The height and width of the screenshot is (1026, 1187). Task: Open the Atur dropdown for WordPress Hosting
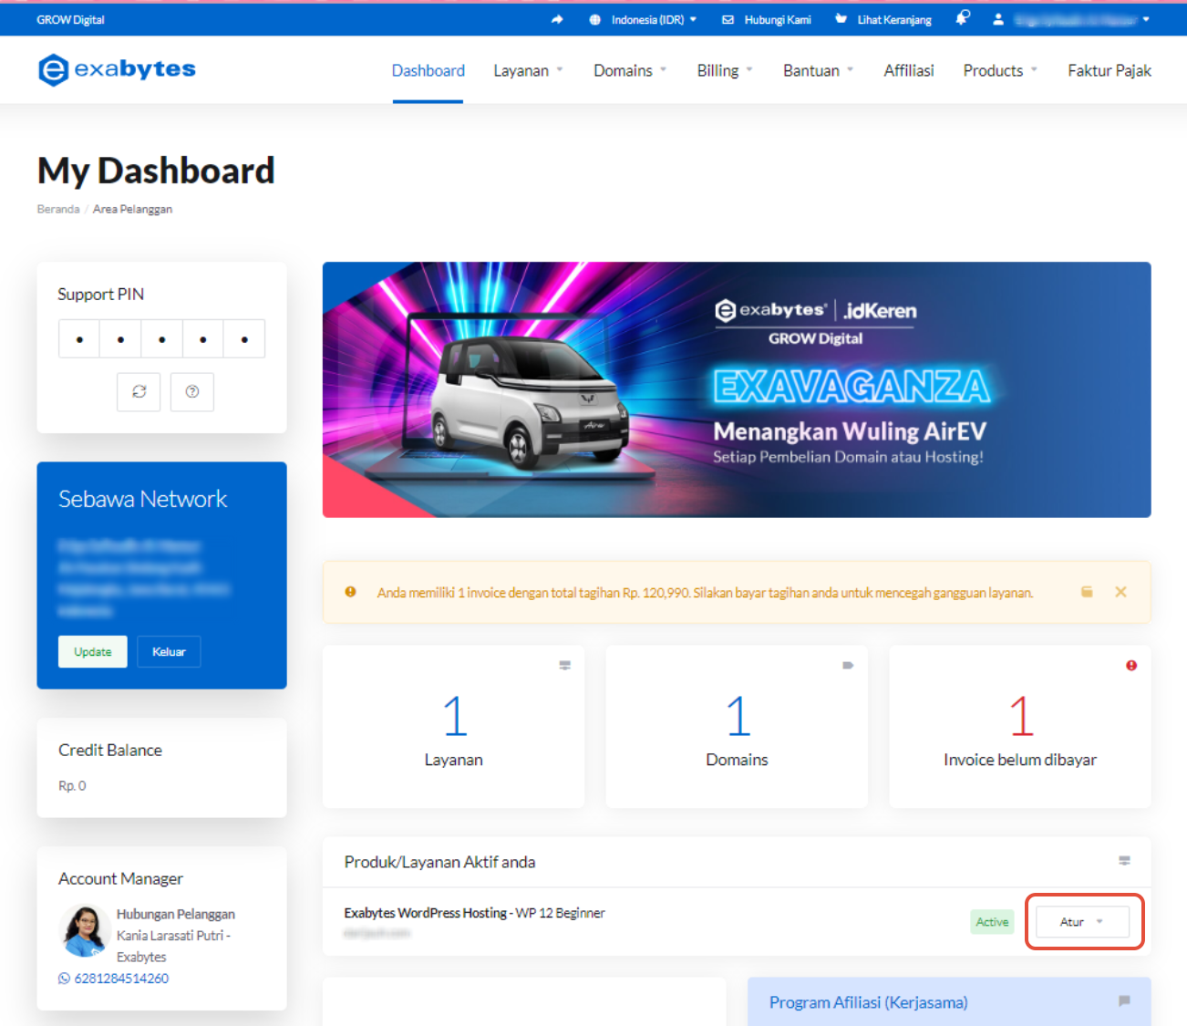(1082, 922)
